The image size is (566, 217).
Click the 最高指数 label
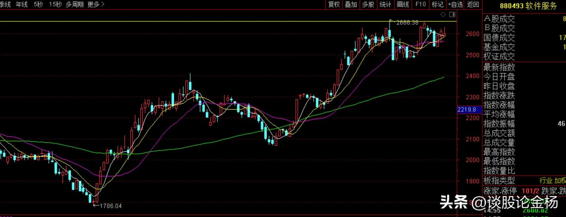point(499,152)
